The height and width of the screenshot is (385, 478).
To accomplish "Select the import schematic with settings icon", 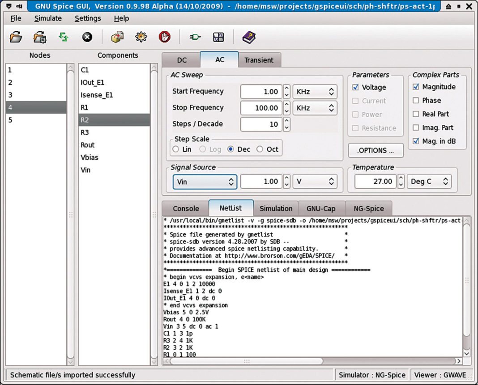I will (x=40, y=37).
